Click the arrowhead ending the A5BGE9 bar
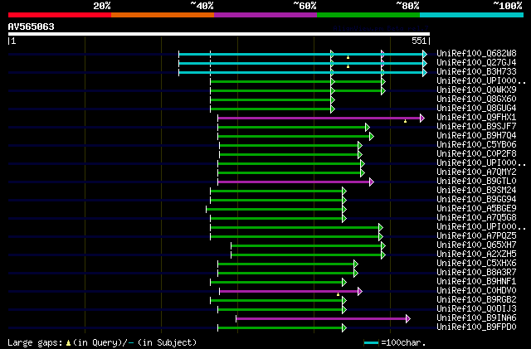Screen dimensions: 531x349 click(x=344, y=210)
